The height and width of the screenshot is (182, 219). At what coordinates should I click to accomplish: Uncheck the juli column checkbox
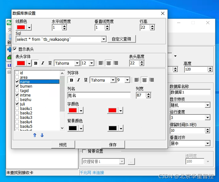tap(17, 104)
